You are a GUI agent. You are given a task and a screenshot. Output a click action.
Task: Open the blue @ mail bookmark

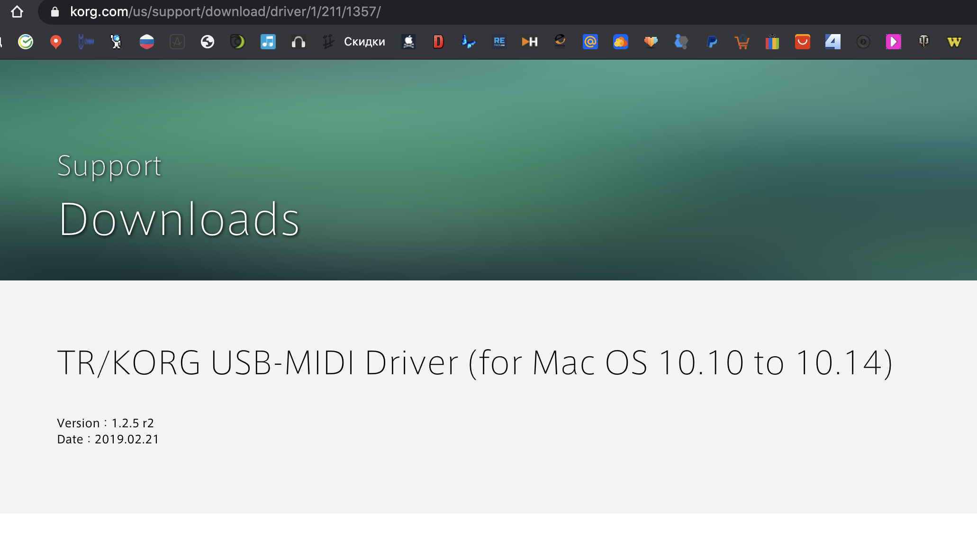[590, 42]
